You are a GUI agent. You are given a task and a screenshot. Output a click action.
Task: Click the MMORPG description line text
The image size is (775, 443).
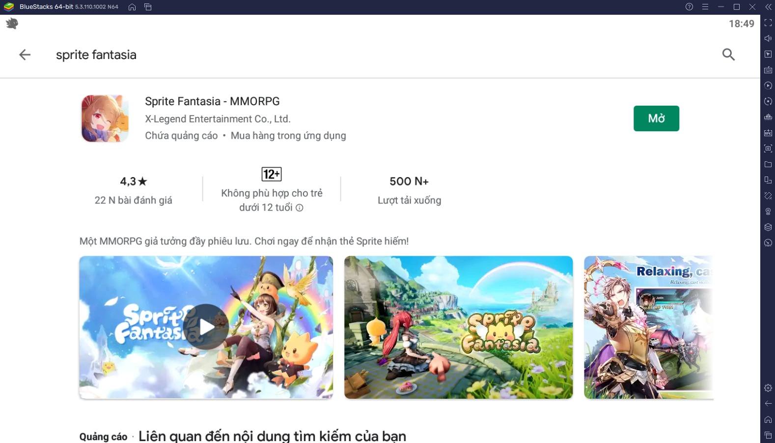click(244, 241)
